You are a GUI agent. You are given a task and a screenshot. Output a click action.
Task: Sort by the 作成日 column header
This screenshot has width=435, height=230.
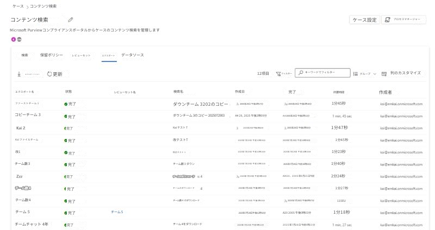(240, 91)
